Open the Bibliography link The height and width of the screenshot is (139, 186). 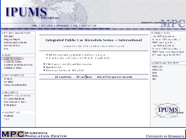click(x=10, y=105)
